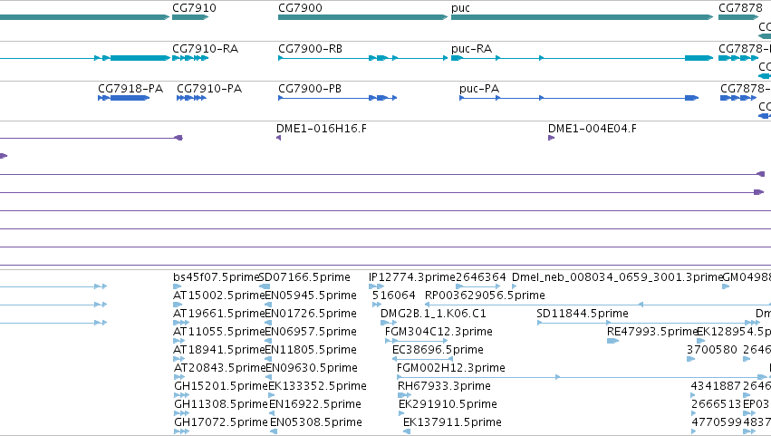Screen dimensions: 771x436
Task: Click the puc-RA transcript label
Action: pyautogui.click(x=471, y=49)
